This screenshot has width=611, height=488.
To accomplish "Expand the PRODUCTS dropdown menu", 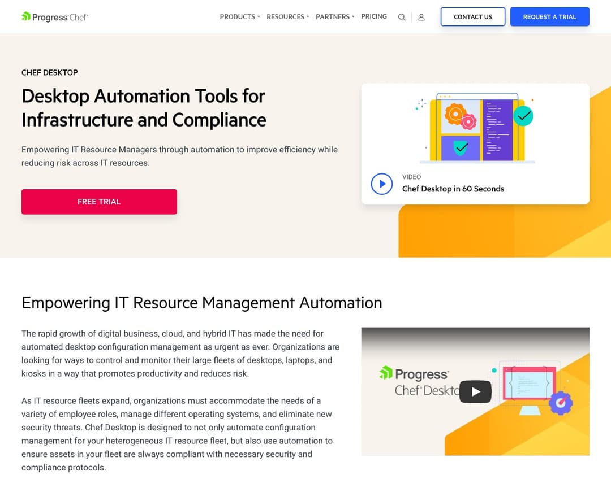I will point(239,17).
